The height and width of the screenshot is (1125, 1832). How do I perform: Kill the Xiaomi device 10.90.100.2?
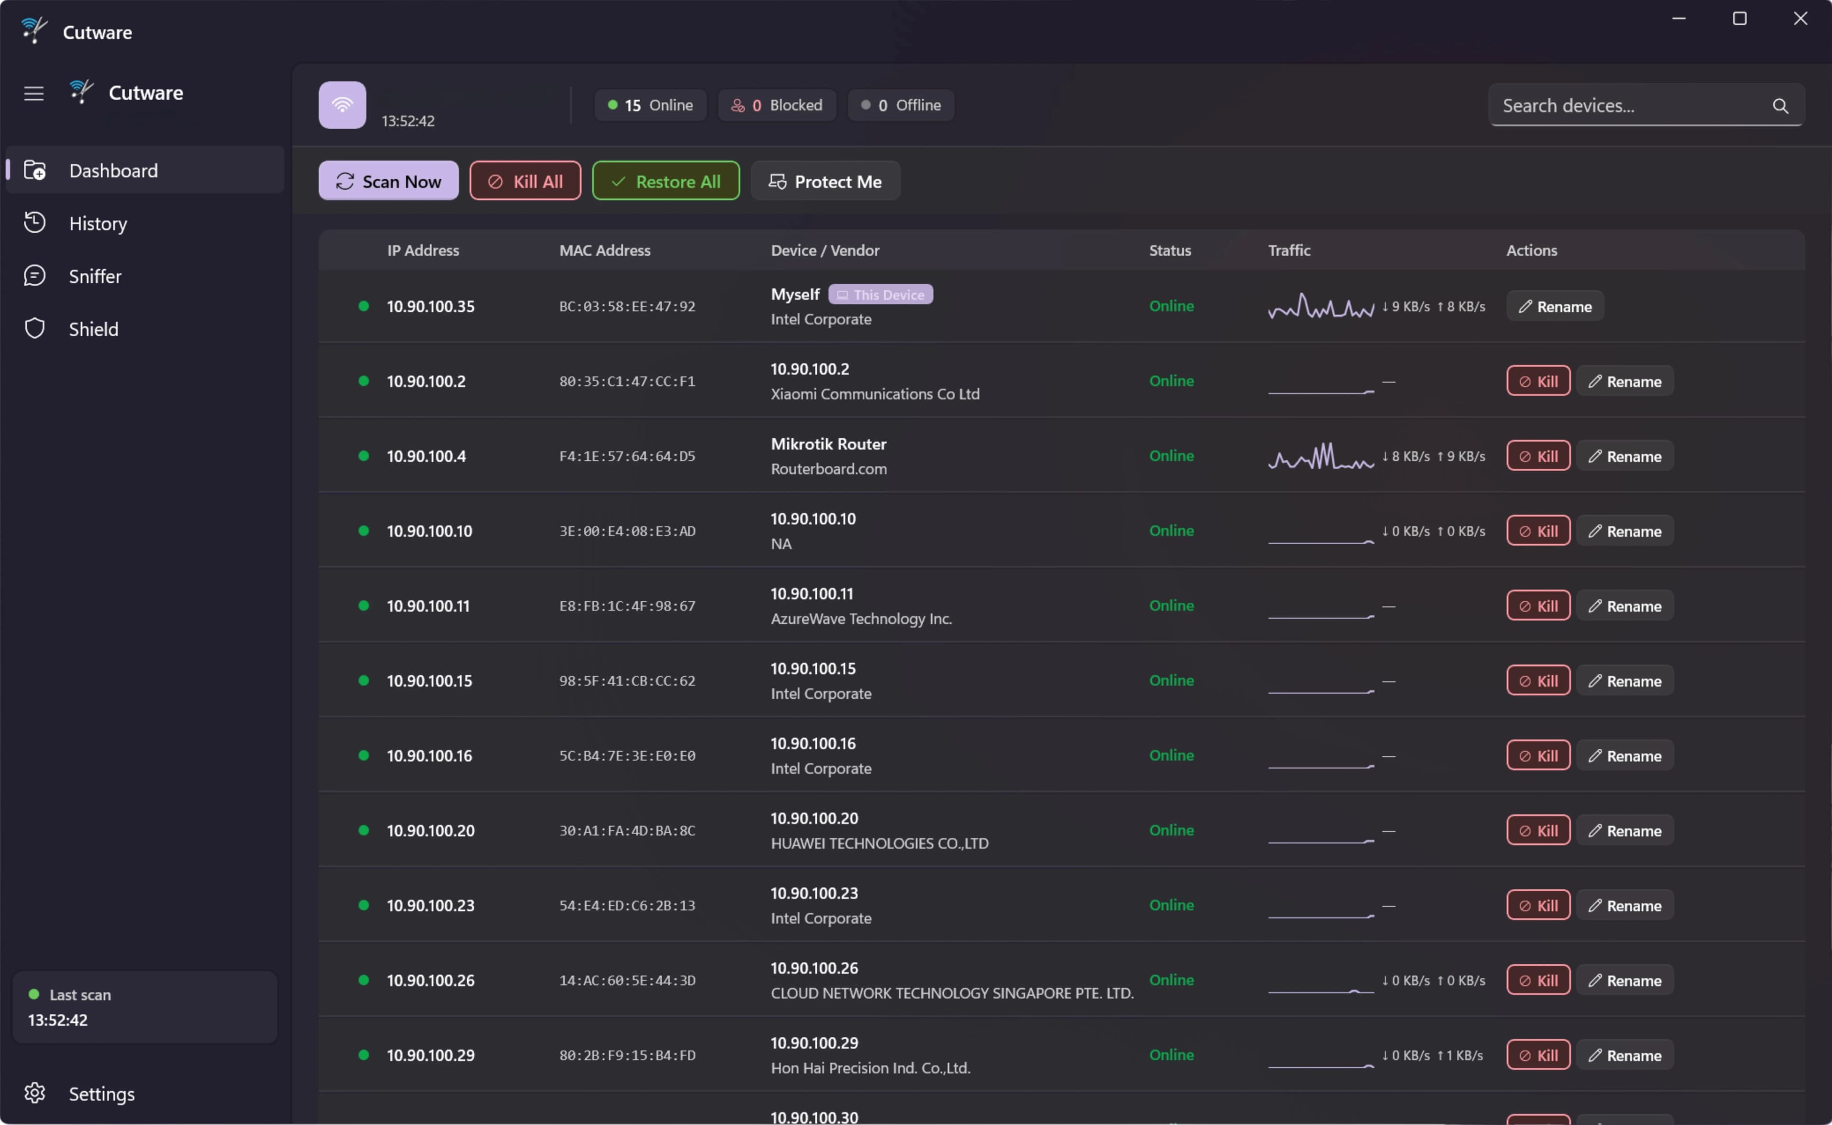pos(1538,381)
